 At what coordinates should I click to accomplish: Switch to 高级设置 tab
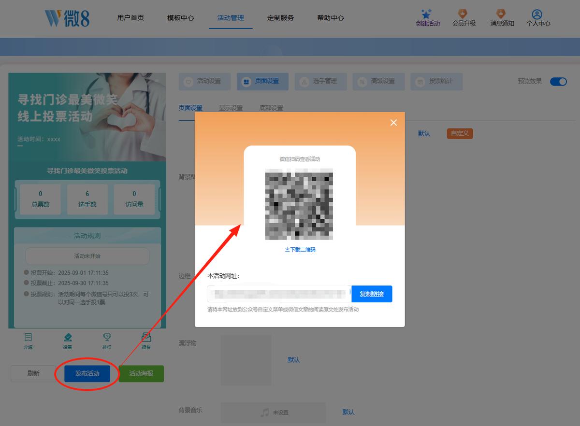click(378, 82)
